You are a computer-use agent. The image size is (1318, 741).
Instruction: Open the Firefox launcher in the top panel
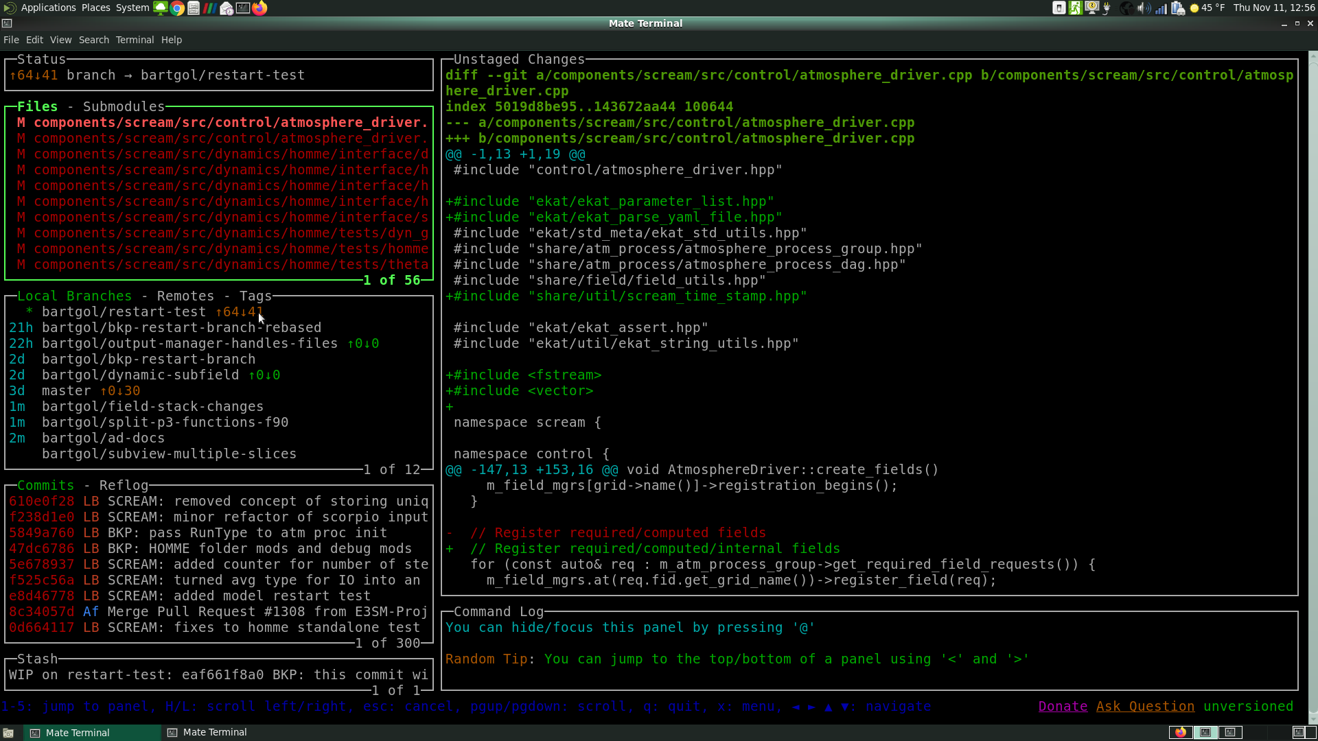click(259, 8)
